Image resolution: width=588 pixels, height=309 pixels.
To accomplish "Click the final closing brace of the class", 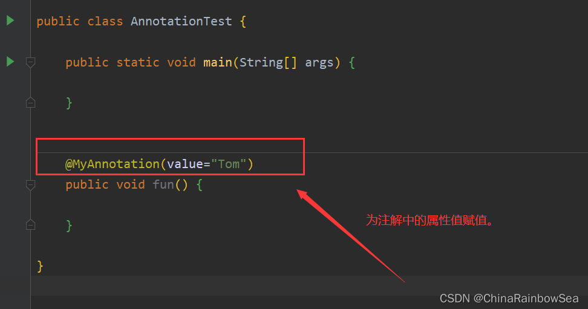I will (40, 265).
